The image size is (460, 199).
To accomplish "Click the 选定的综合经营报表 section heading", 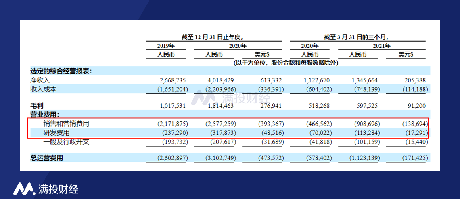I will click(61, 71).
